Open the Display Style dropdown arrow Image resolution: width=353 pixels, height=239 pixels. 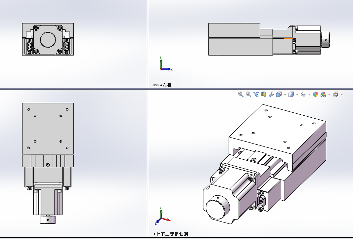[x=297, y=95]
